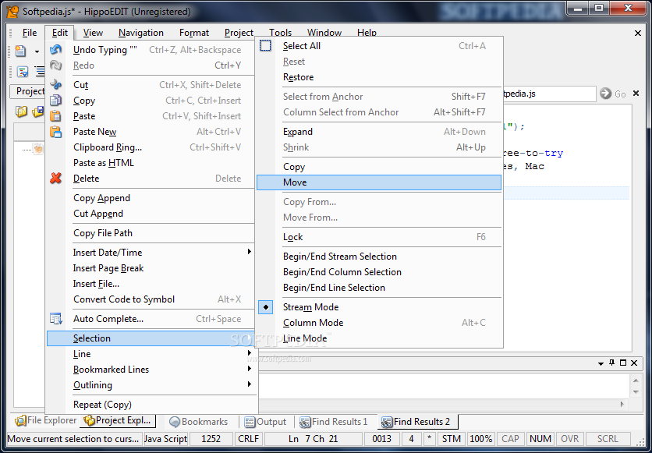This screenshot has height=453, width=652.
Task: Toggle the Lock selection item
Action: [379, 237]
